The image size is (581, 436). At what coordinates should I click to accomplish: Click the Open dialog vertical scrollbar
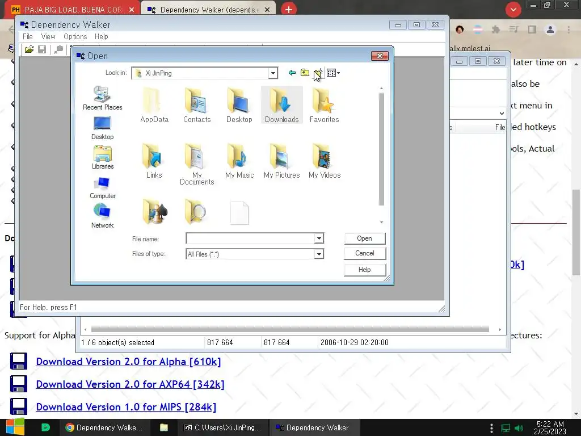click(381, 149)
